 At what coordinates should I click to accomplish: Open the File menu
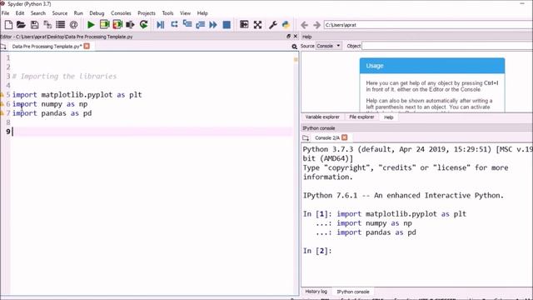point(6,13)
